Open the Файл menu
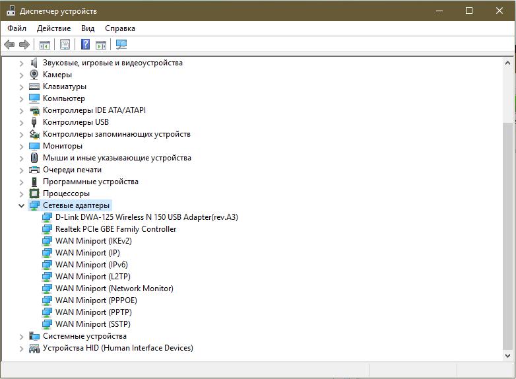Viewport: 516px width, 379px height. (x=16, y=28)
